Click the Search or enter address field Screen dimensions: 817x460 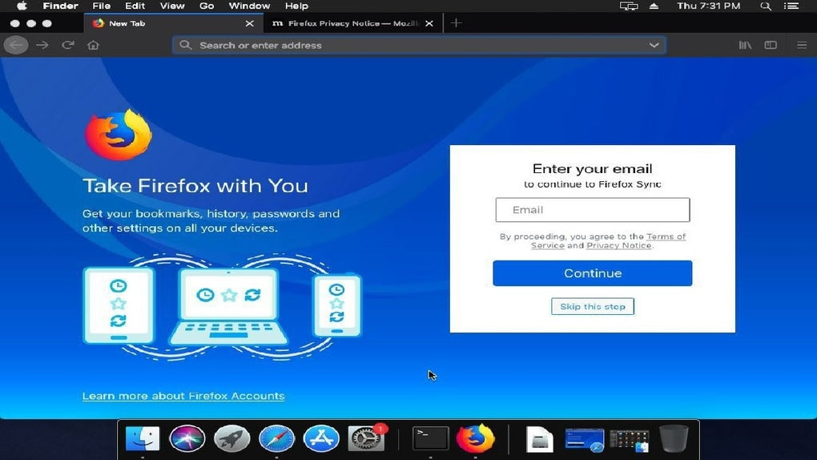tap(418, 45)
